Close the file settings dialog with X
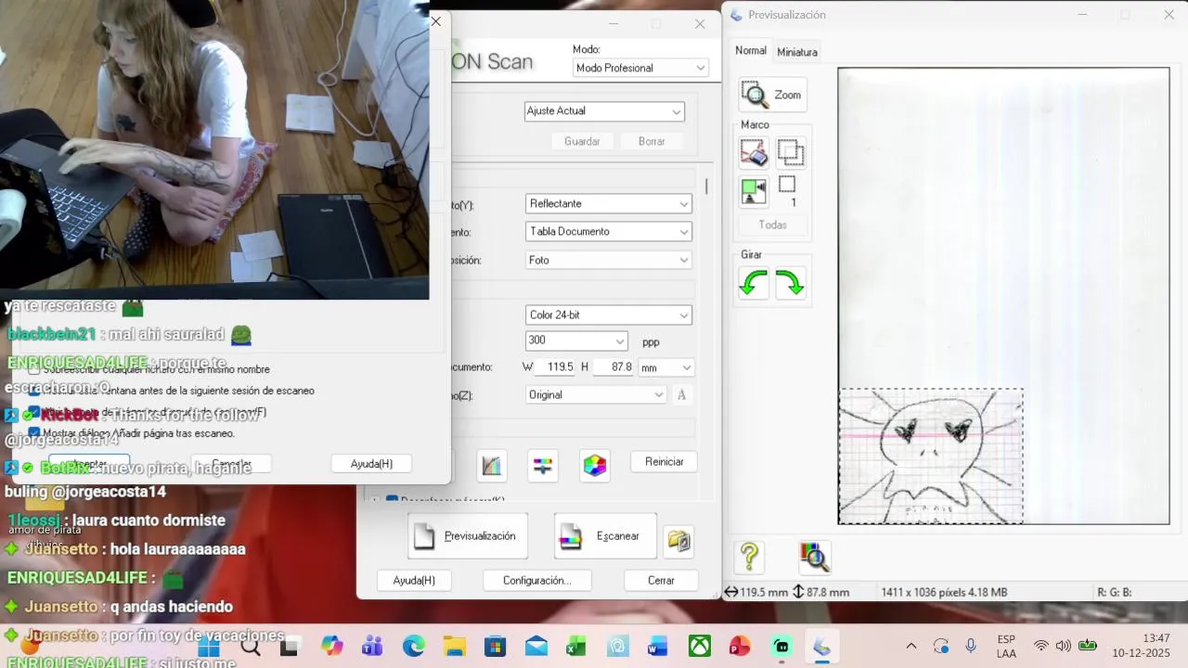The image size is (1188, 668). point(435,21)
